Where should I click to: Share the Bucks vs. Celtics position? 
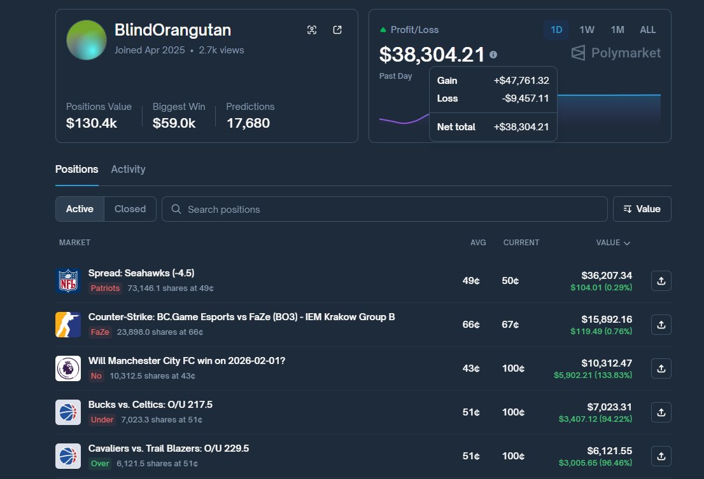click(661, 412)
